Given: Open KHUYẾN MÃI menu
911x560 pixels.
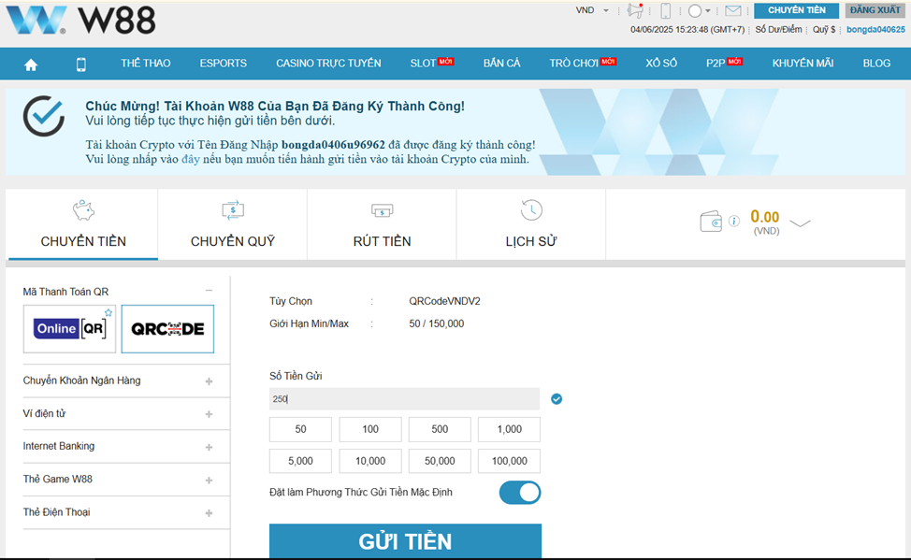Looking at the screenshot, I should 803,64.
